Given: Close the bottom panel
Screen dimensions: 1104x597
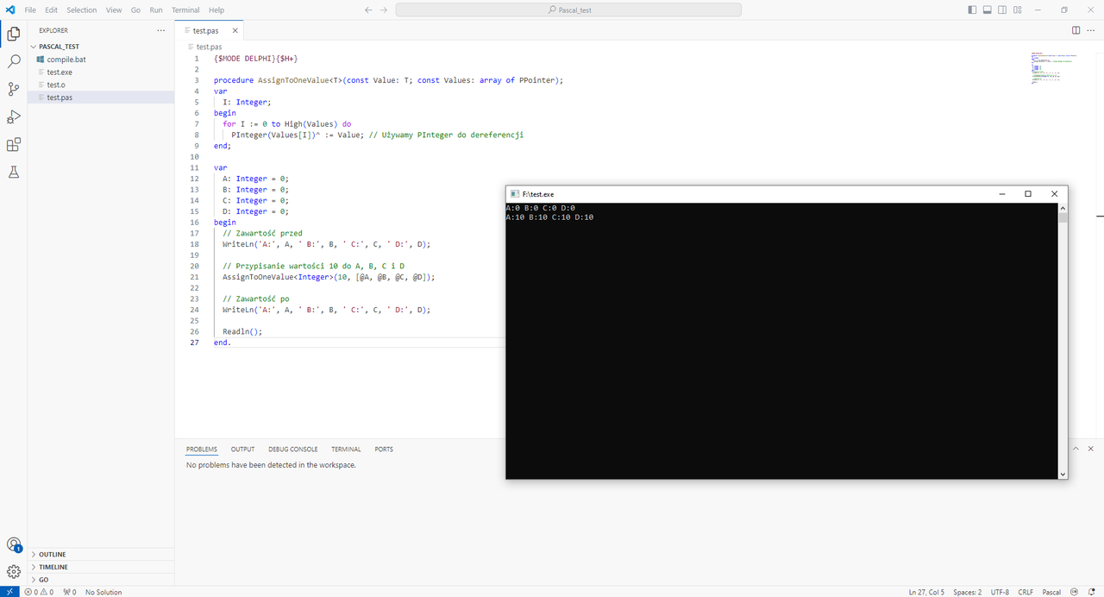Looking at the screenshot, I should point(1093,449).
